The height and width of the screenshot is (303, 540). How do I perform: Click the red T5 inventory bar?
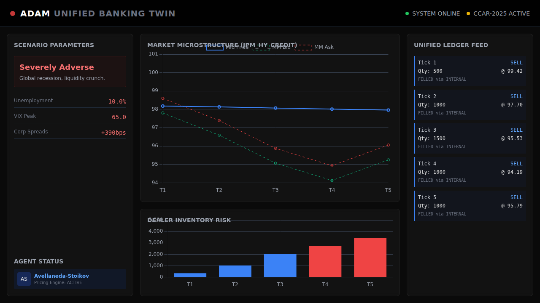370,258
